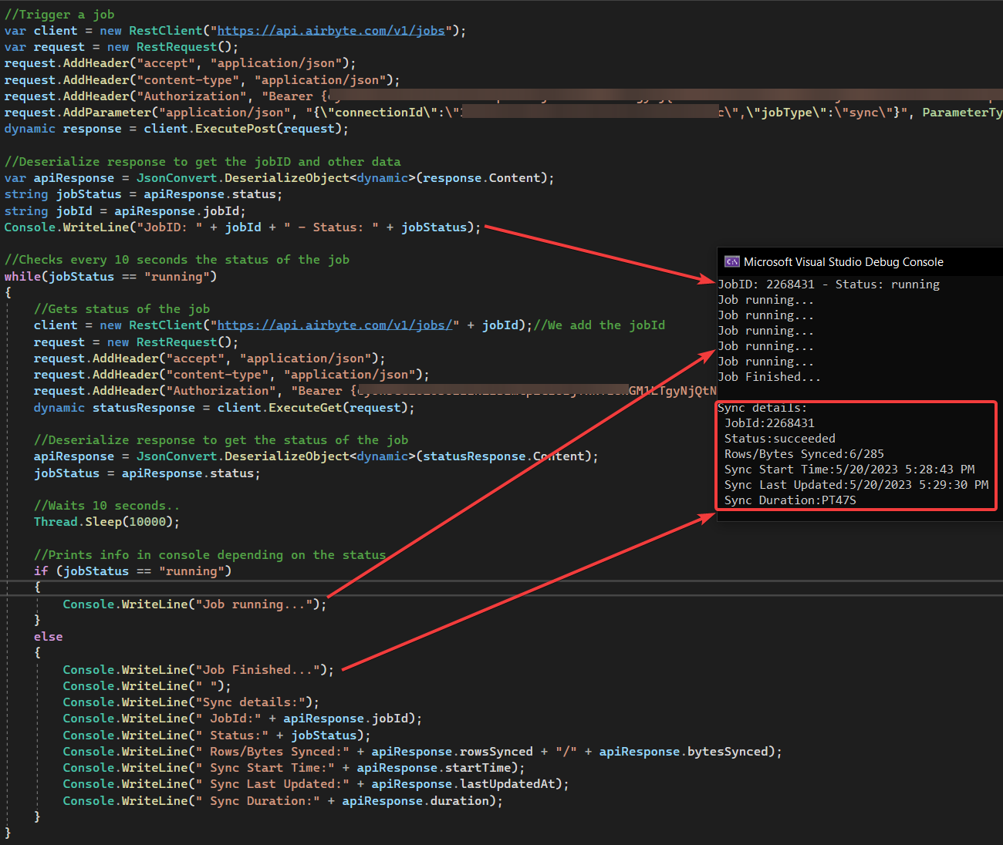Click the else block keyword
This screenshot has width=1003, height=845.
(x=48, y=636)
